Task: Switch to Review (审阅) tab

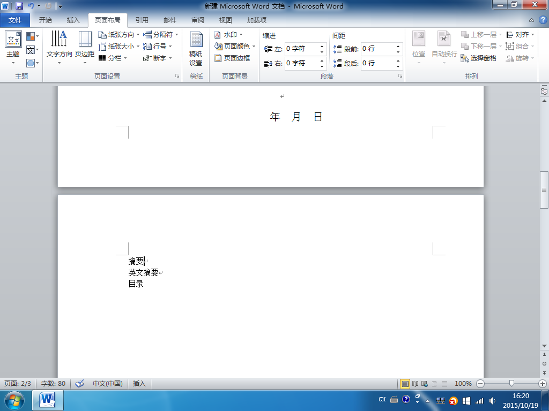Action: coord(198,20)
